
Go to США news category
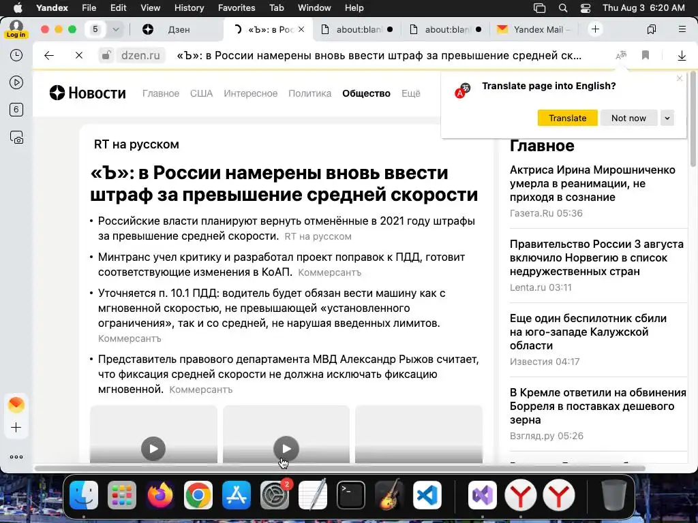(x=201, y=93)
